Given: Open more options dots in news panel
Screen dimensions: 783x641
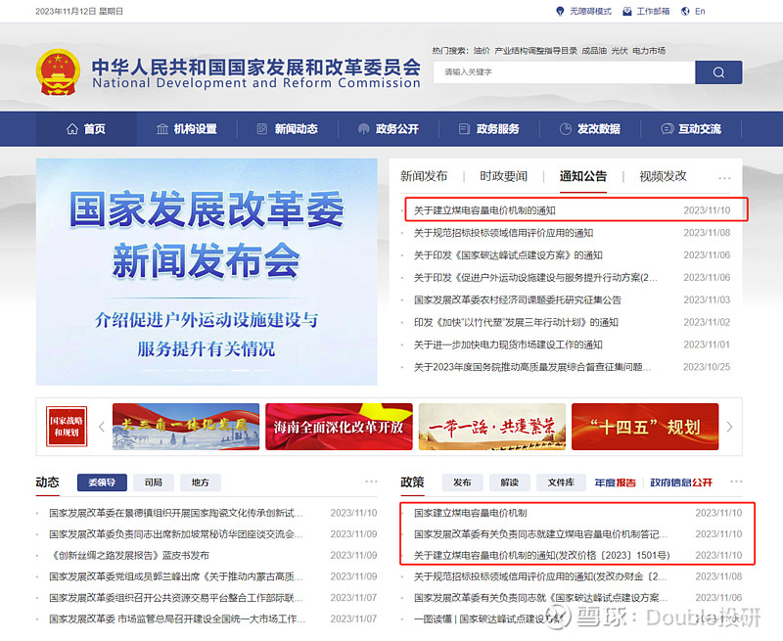Looking at the screenshot, I should tap(724, 178).
